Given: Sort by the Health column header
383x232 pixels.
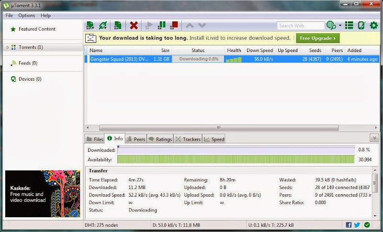Looking at the screenshot, I should pyautogui.click(x=234, y=51).
